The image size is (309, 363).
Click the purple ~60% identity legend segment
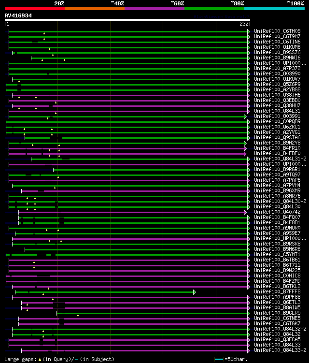tap(154, 9)
